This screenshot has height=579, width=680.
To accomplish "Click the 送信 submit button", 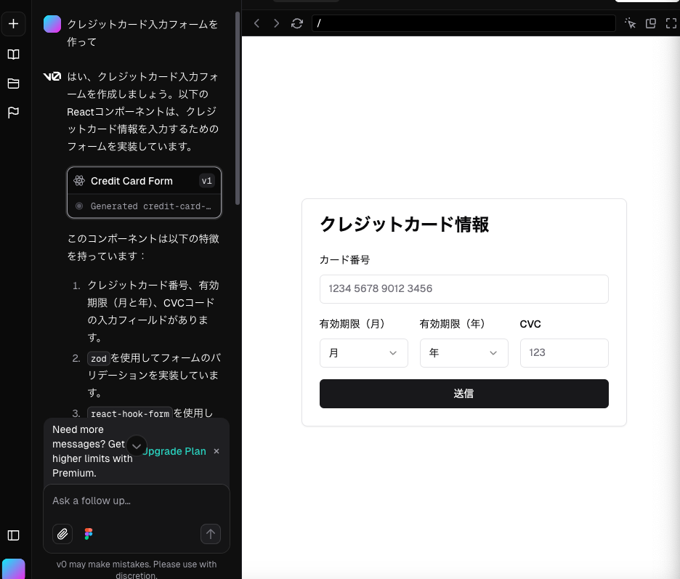I will click(464, 394).
